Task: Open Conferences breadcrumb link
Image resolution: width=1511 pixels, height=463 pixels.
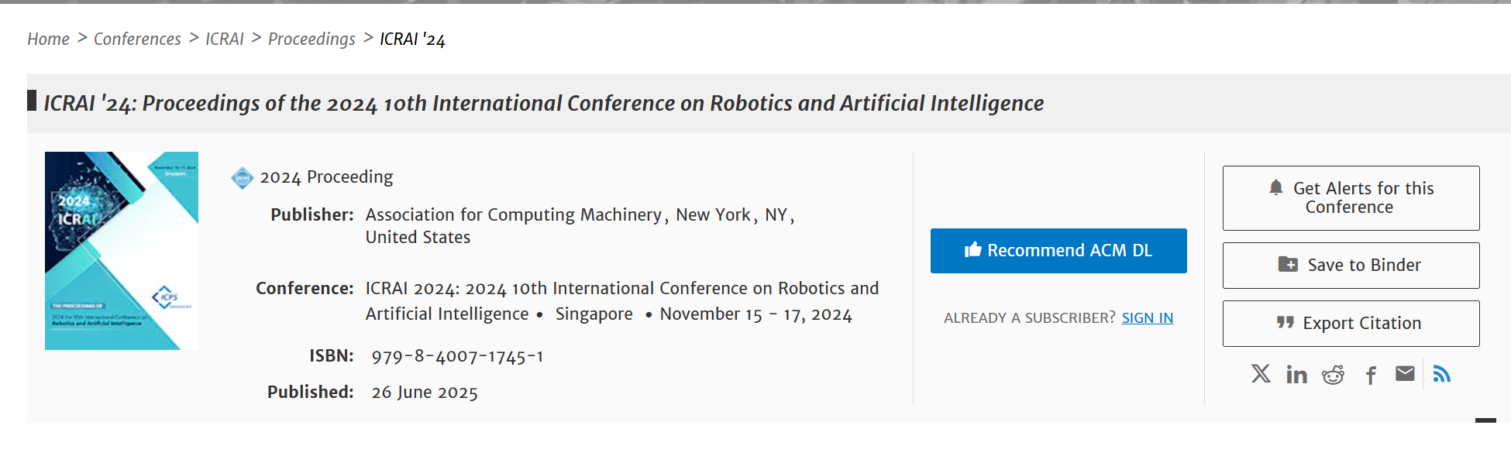Action: [x=137, y=39]
